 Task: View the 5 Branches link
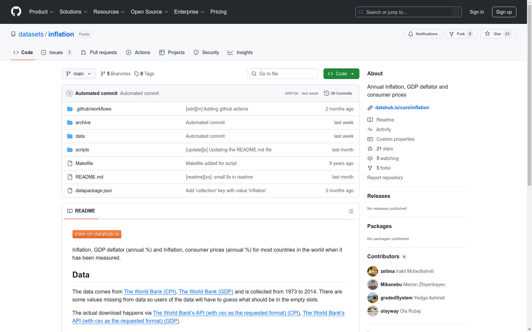[x=116, y=74]
